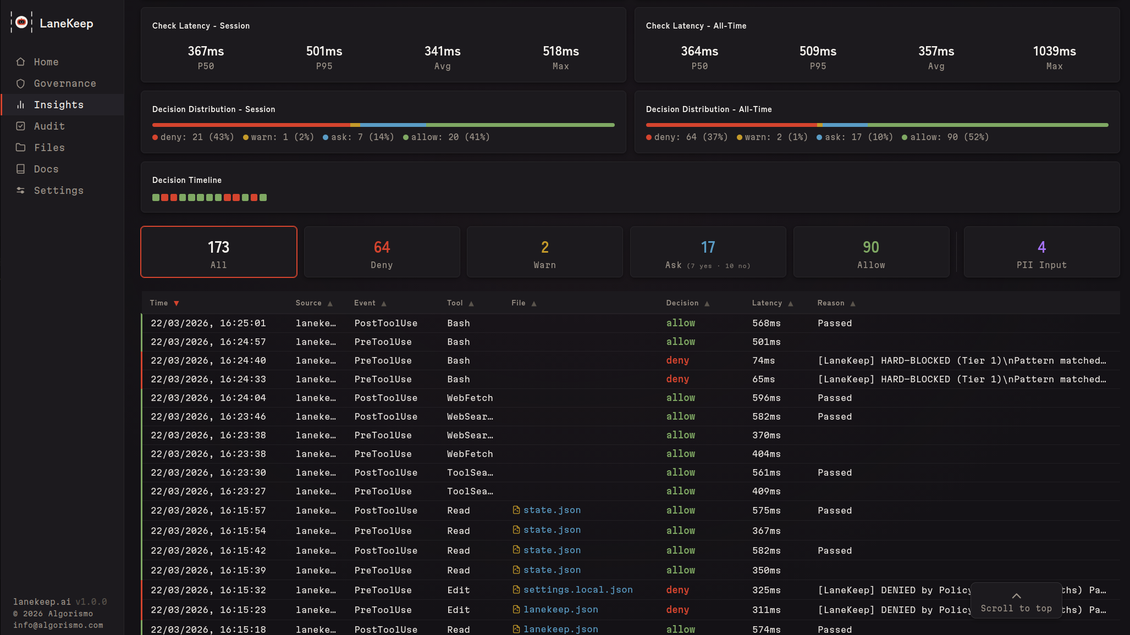
Task: Click the LaneKeep robot logo icon
Action: coord(21,23)
